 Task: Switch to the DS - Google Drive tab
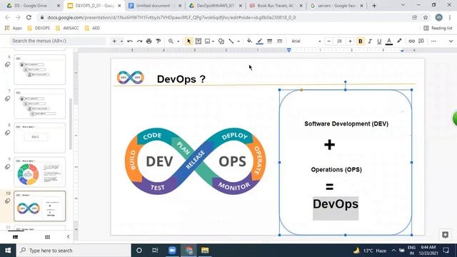(x=33, y=6)
